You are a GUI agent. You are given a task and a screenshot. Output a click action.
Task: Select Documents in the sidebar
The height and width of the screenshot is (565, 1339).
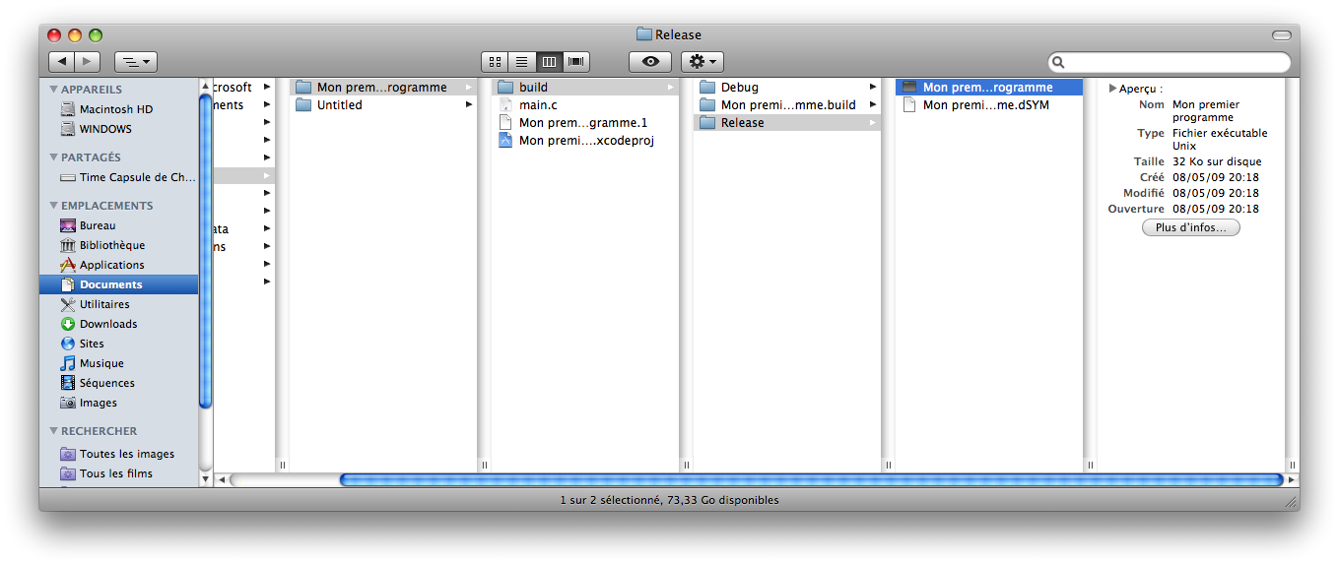click(118, 284)
